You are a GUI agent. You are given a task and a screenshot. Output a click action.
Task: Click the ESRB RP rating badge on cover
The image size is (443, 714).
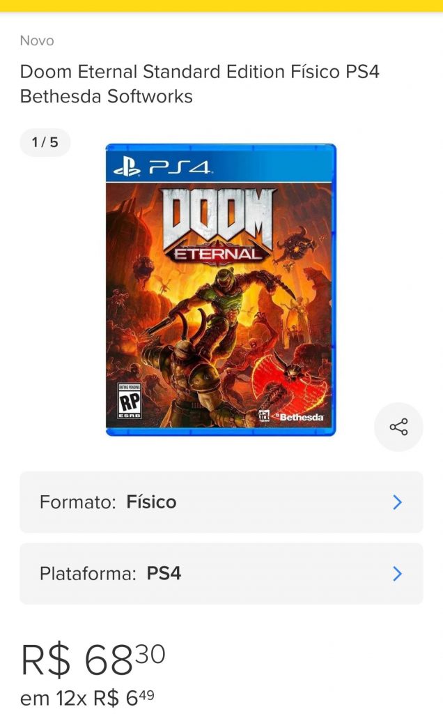point(130,401)
